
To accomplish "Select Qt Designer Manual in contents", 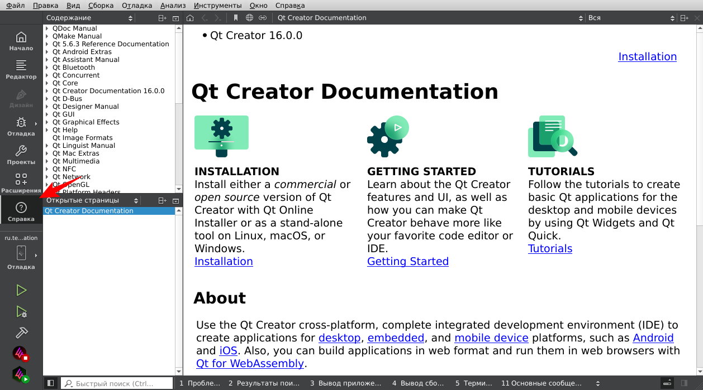I will [85, 107].
